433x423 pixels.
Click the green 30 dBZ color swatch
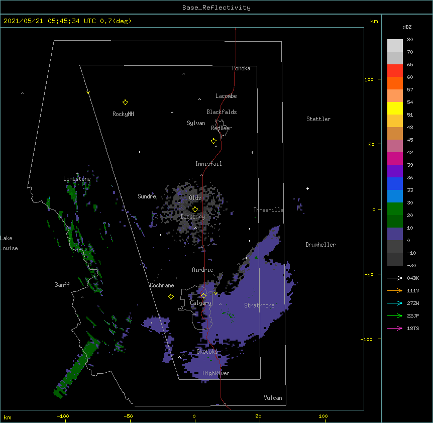pos(395,209)
